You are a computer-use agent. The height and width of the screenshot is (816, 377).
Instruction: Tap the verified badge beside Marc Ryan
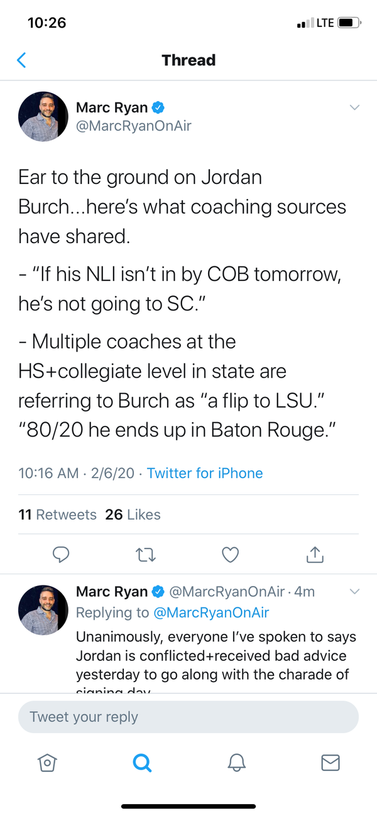(x=158, y=107)
